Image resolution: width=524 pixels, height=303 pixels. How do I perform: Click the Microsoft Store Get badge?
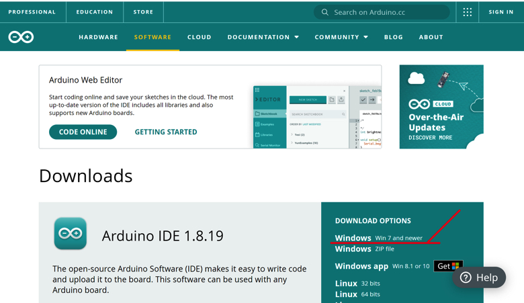click(448, 266)
